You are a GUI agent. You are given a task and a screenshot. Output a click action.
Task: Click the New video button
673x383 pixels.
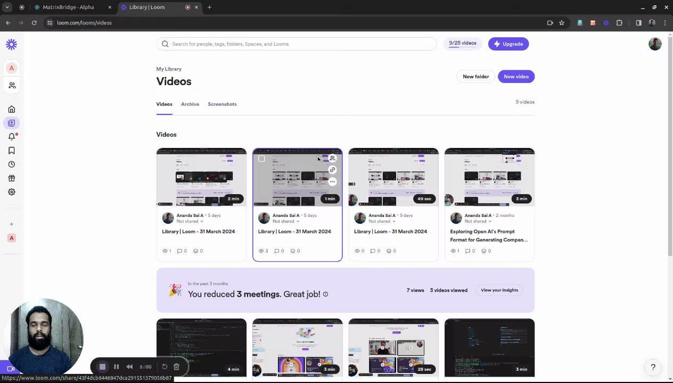pos(516,77)
